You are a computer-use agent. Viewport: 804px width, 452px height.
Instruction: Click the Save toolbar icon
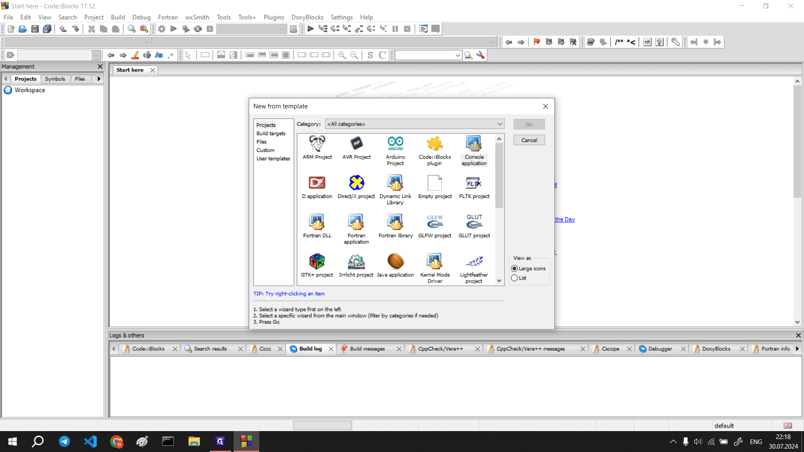click(35, 29)
